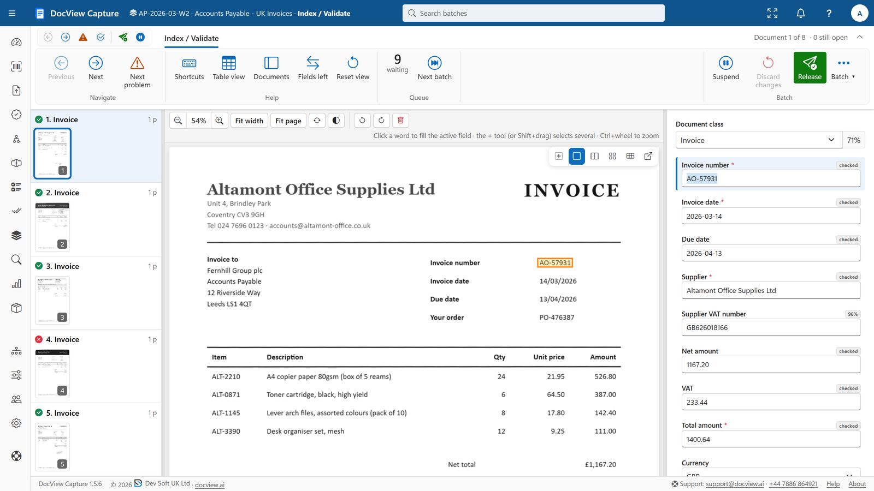The height and width of the screenshot is (491, 874).
Task: Delete page with red trash icon
Action: pos(400,120)
